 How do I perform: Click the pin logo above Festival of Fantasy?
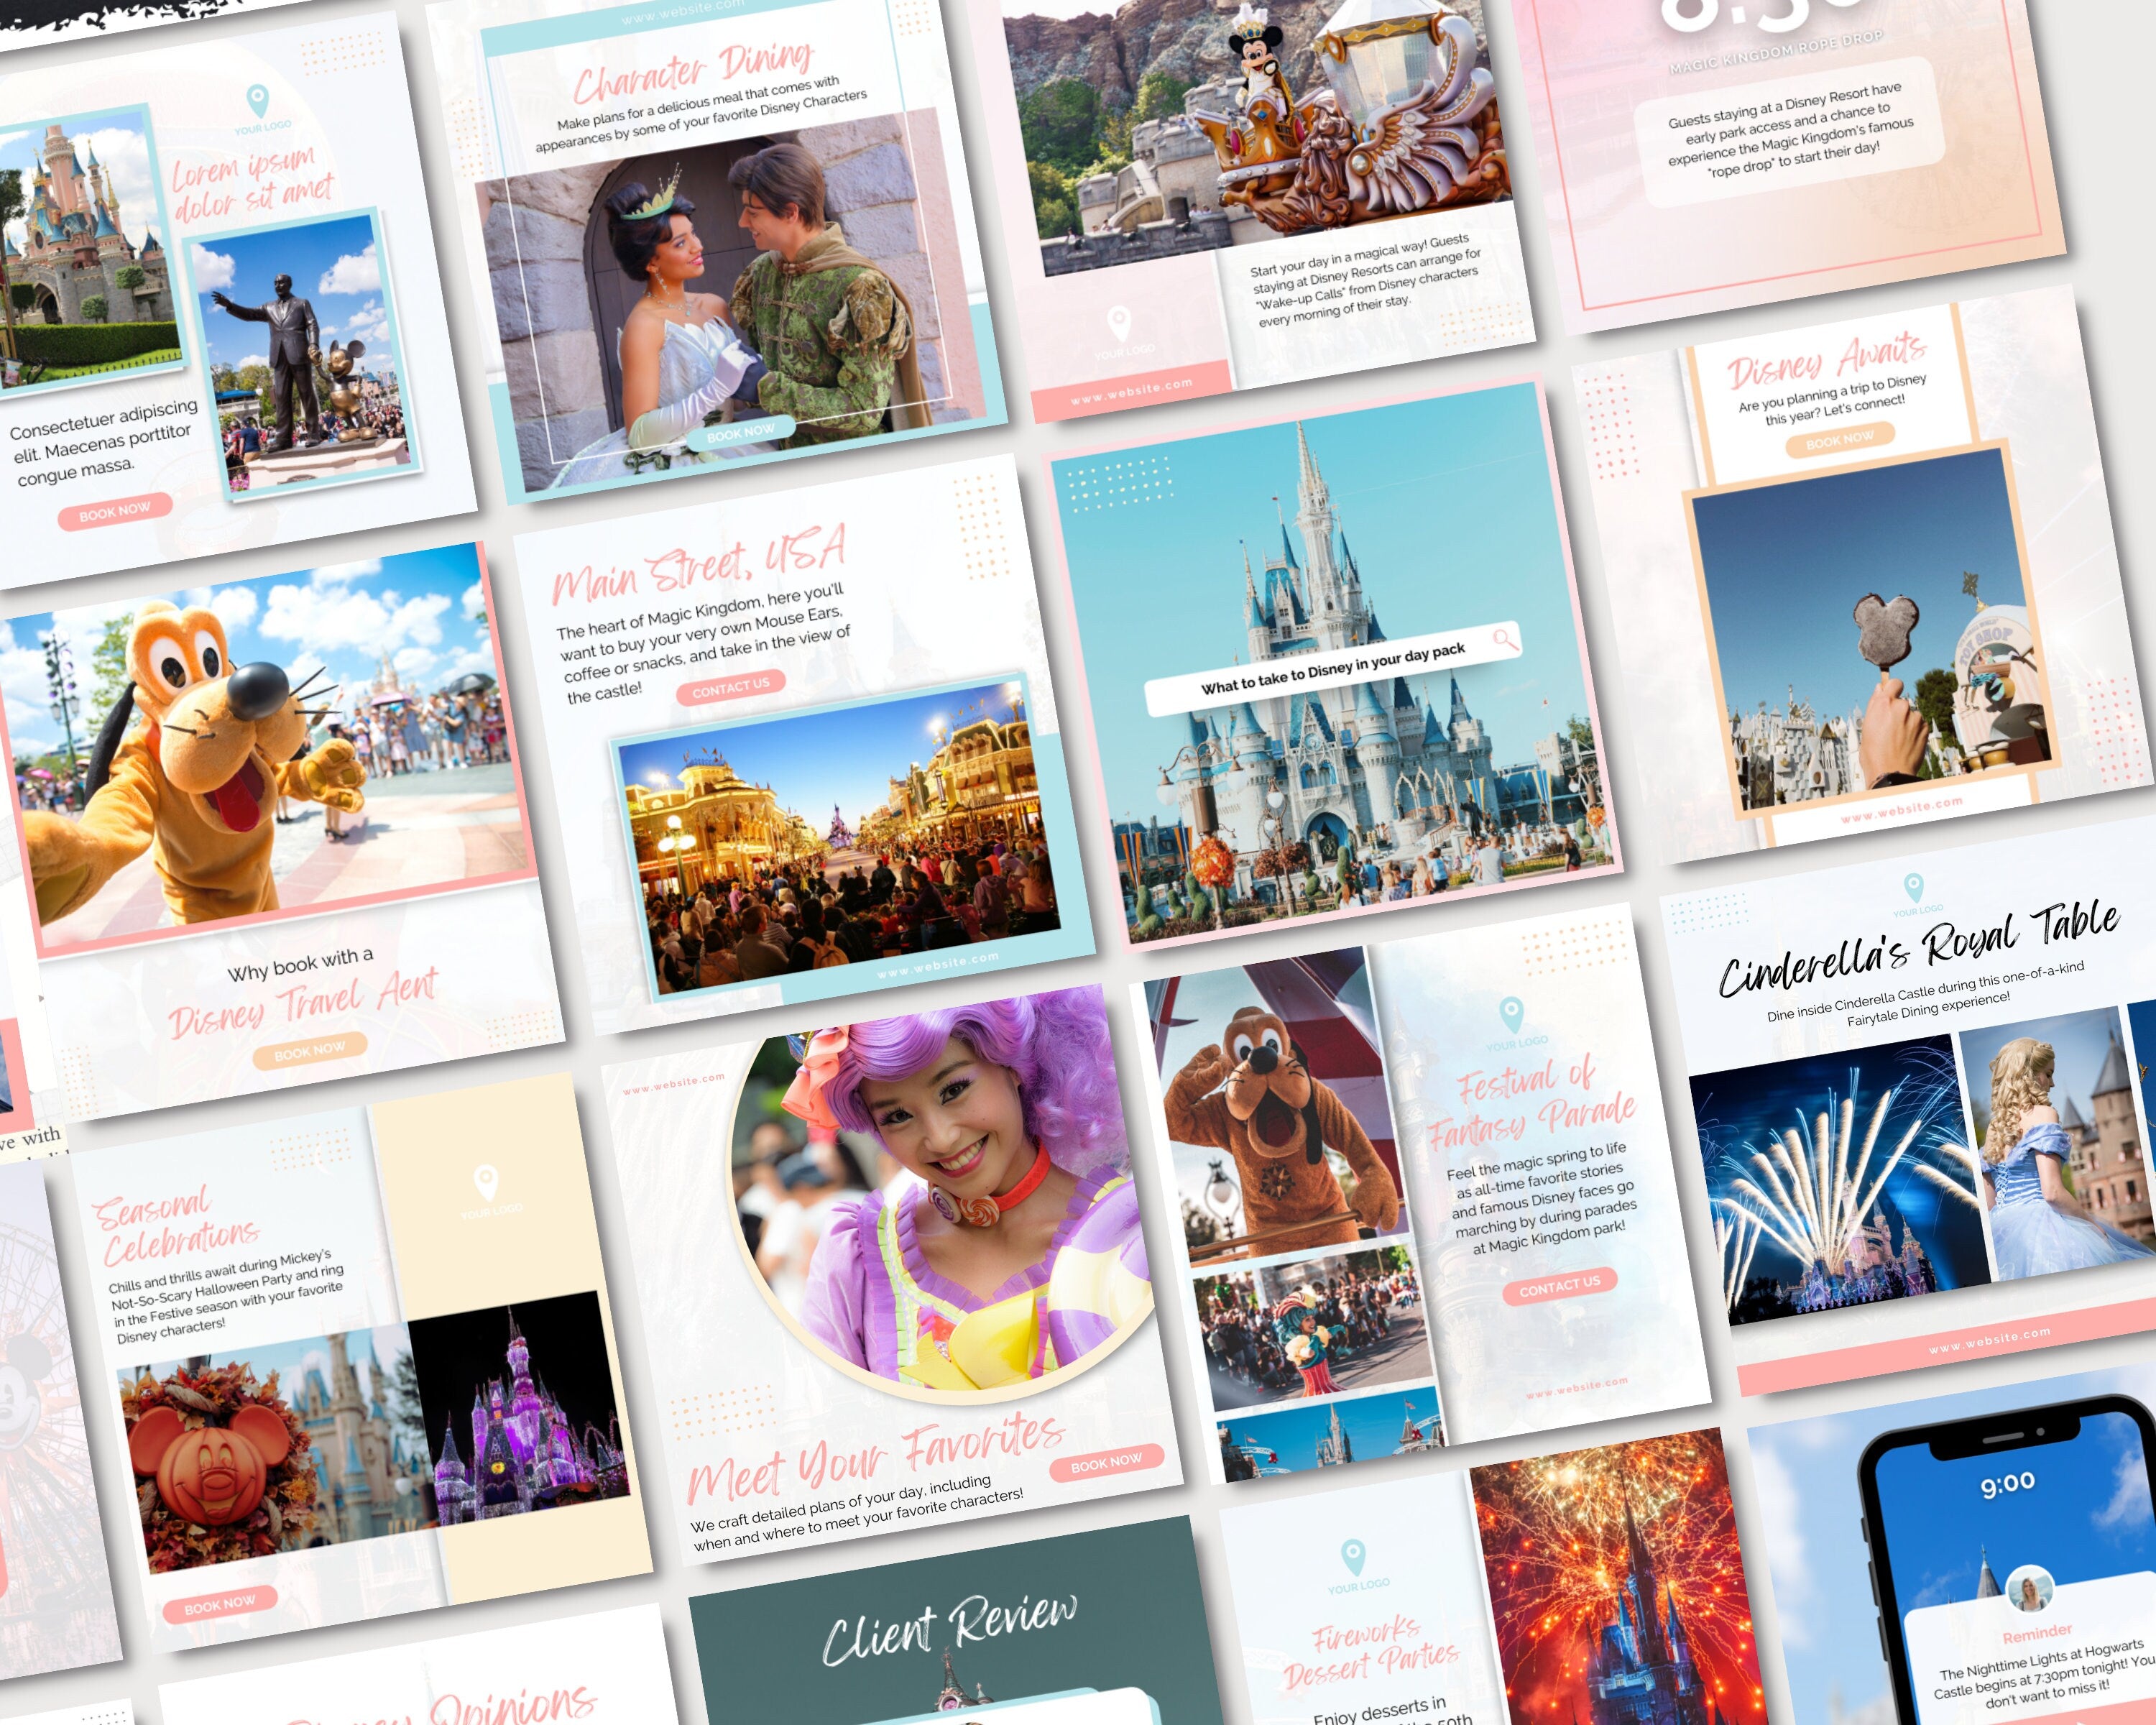[1511, 1014]
